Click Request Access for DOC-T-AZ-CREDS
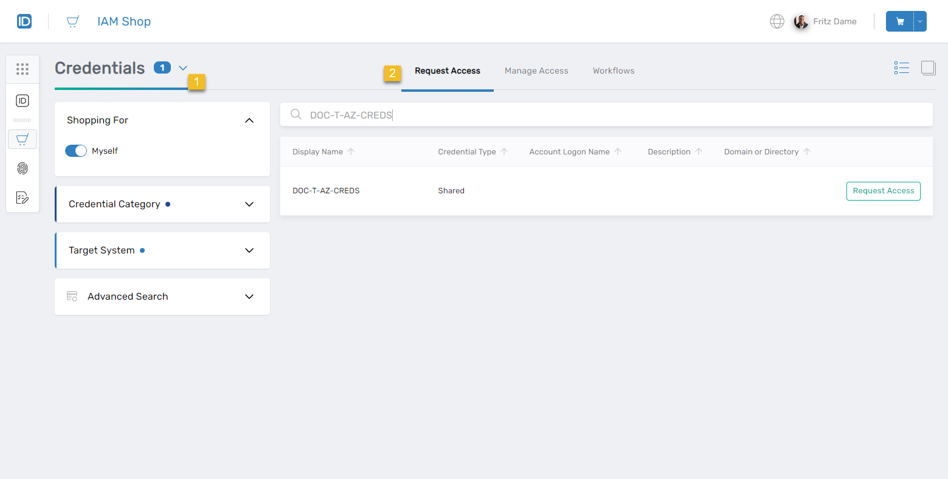This screenshot has width=948, height=479. pyautogui.click(x=883, y=191)
